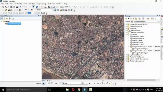Open the Catalog window from Standard toolbar
Image resolution: width=163 pixels, height=92 pixels.
(61, 10)
